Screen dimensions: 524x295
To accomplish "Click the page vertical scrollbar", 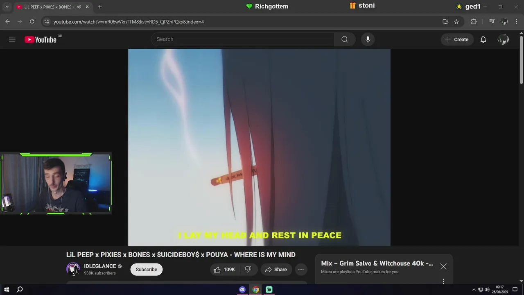I will [x=521, y=59].
